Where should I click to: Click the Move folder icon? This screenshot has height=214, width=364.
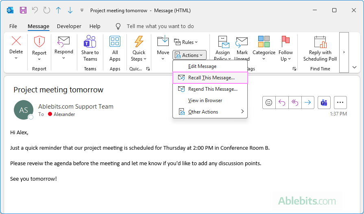pyautogui.click(x=163, y=41)
